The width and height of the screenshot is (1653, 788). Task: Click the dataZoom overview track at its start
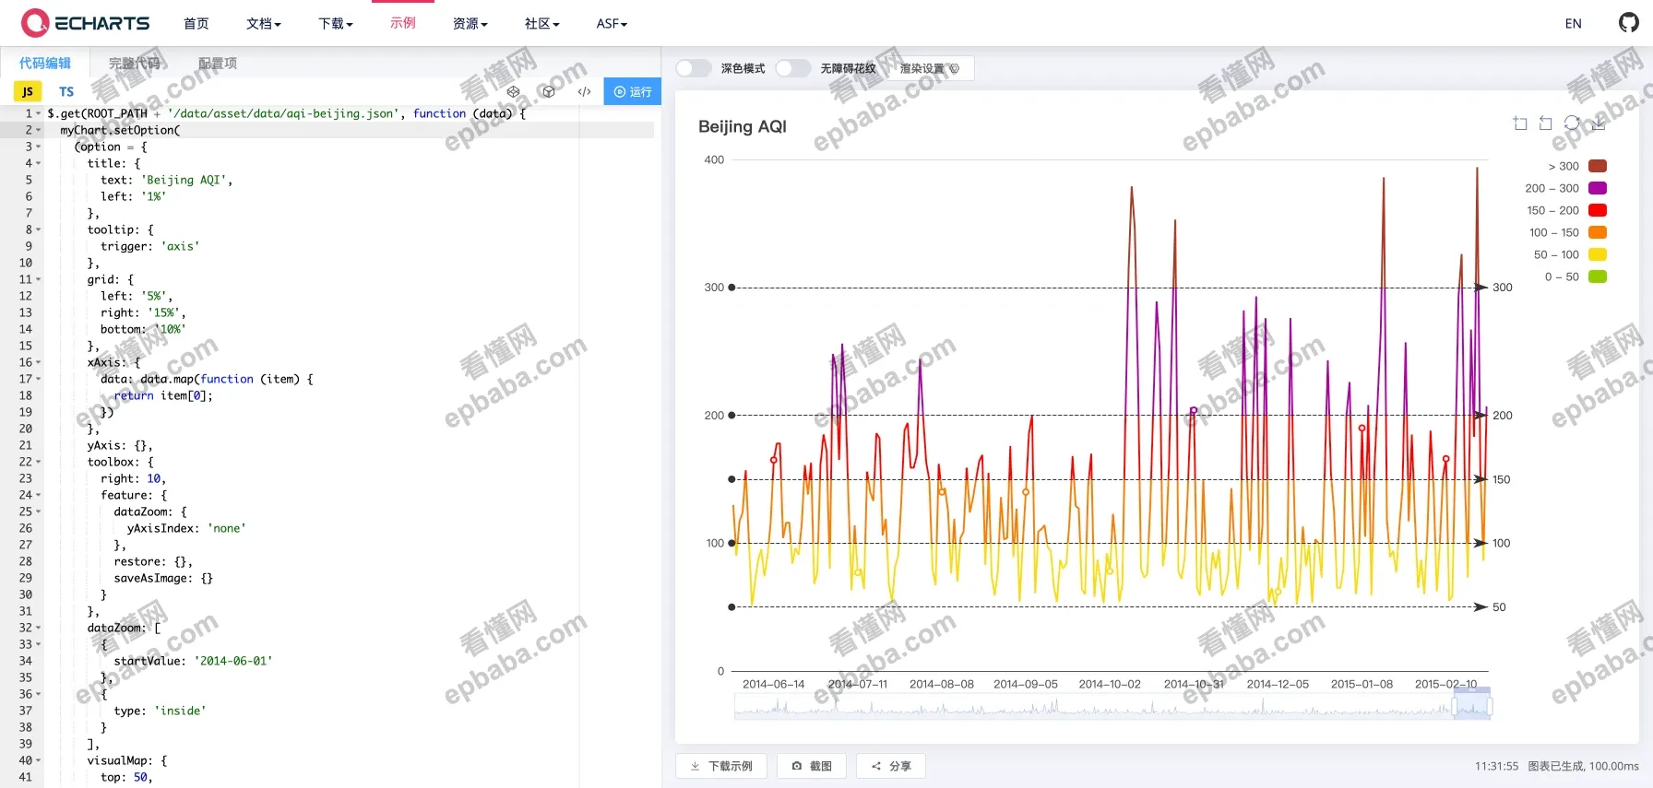(738, 707)
